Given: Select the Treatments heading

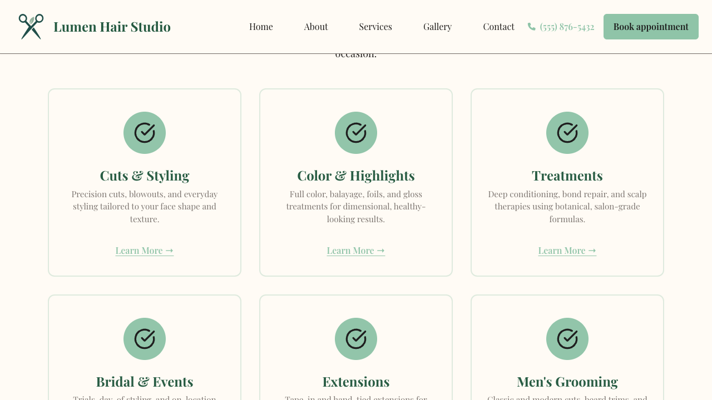Looking at the screenshot, I should [x=567, y=176].
